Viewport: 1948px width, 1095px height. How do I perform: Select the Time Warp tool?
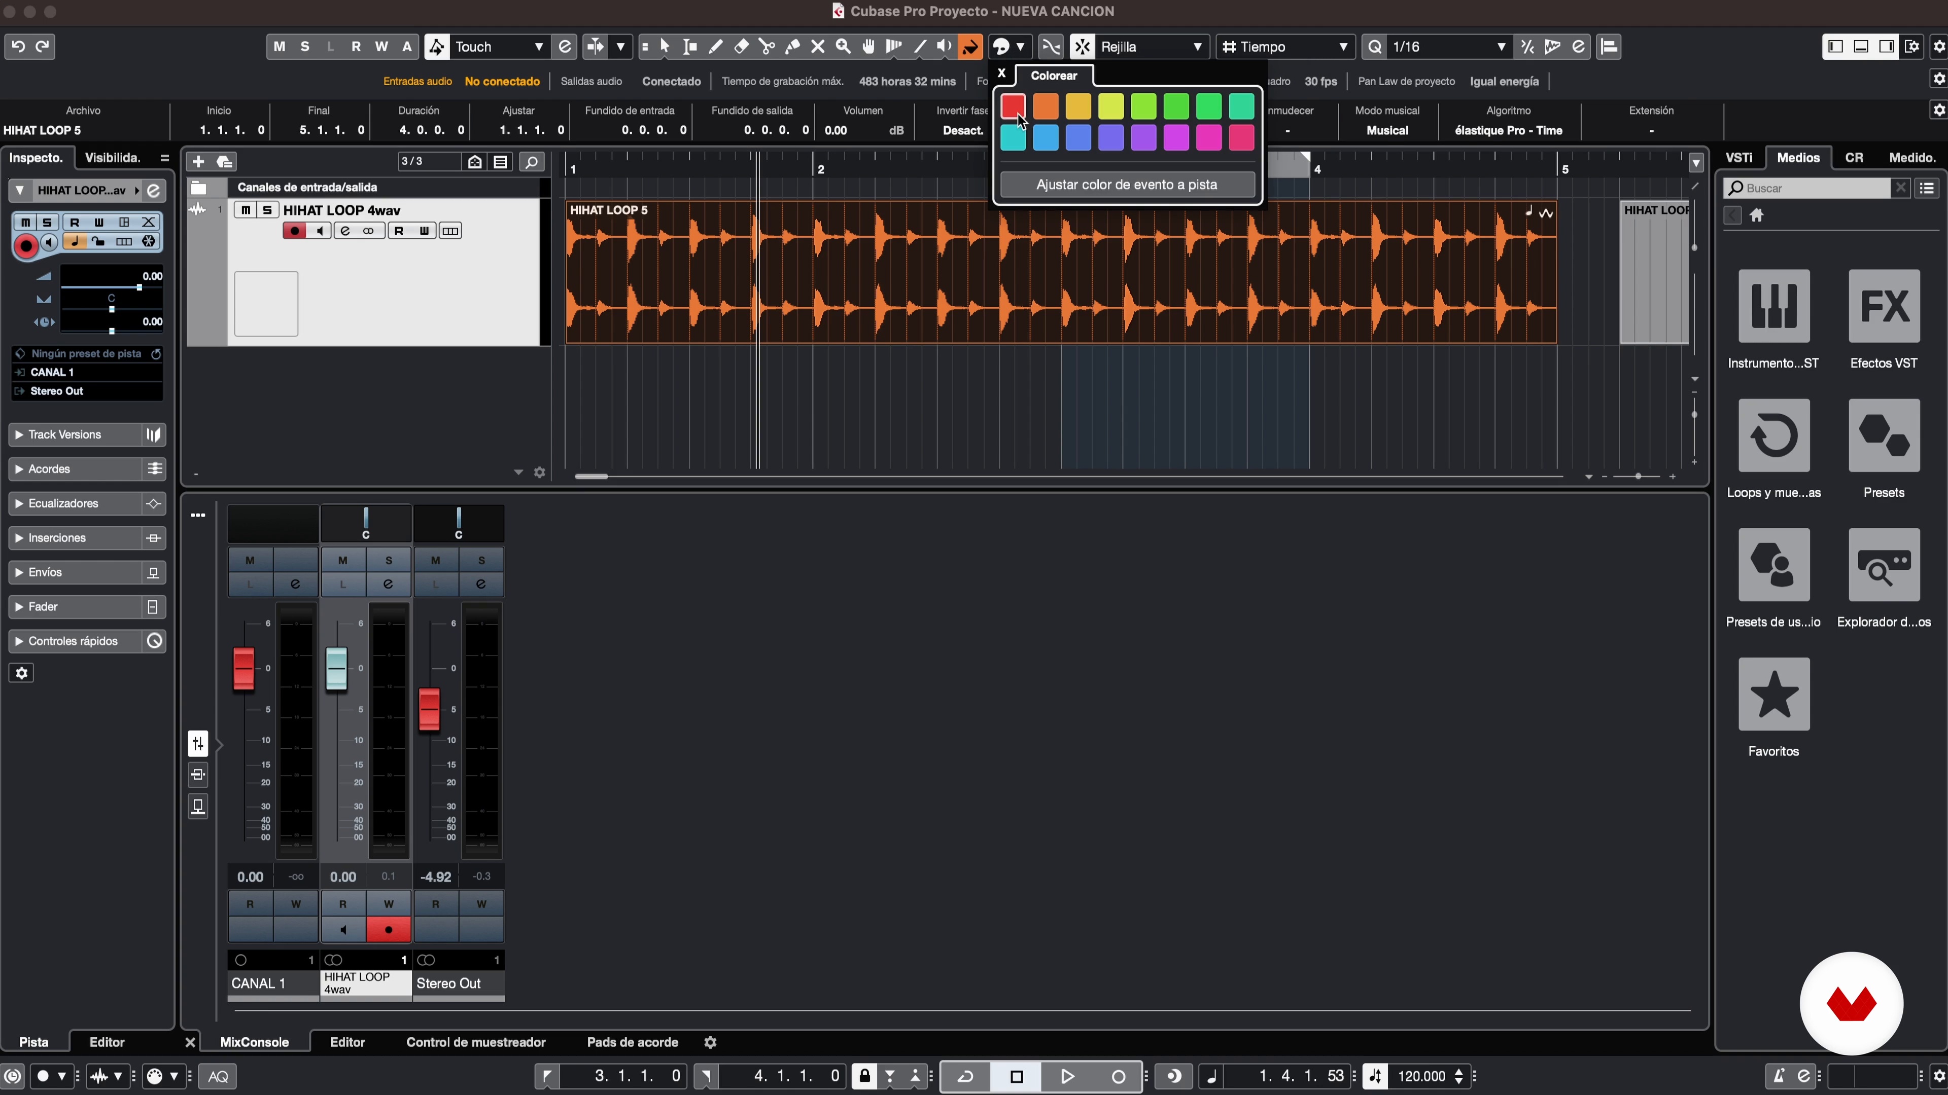(x=894, y=47)
